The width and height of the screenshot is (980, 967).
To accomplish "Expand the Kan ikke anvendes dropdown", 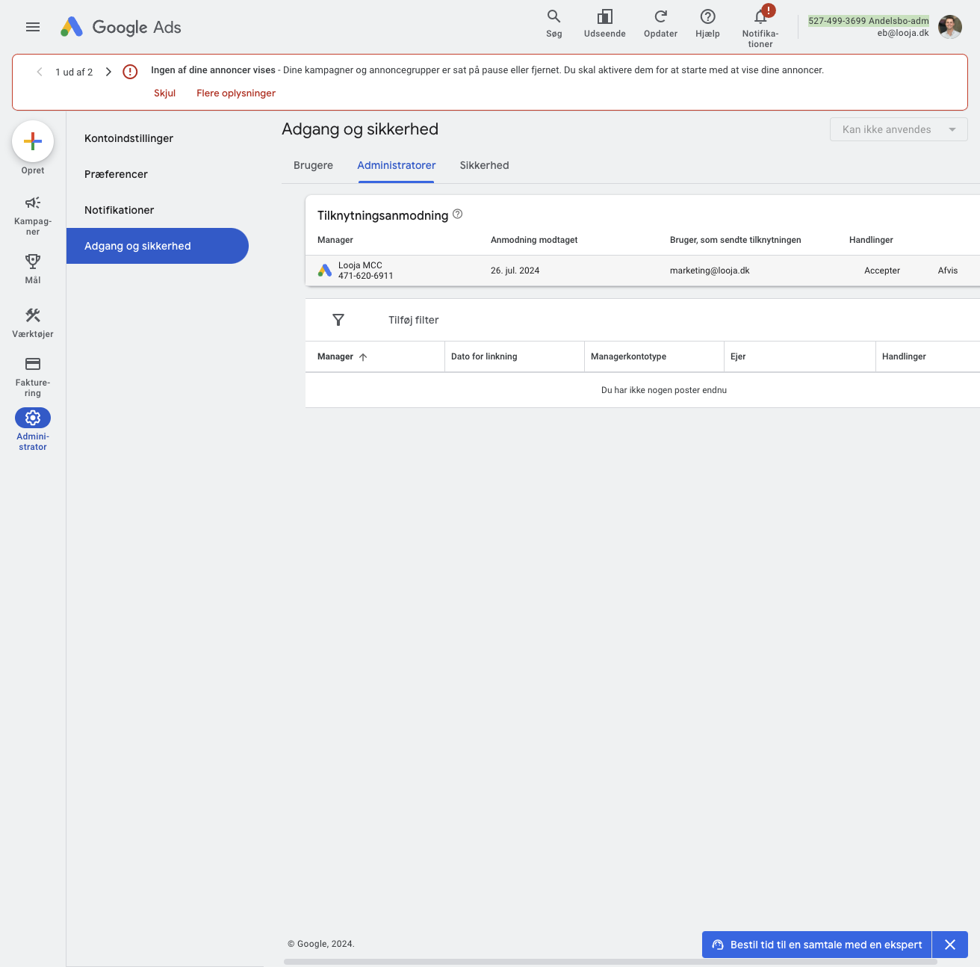I will [899, 129].
